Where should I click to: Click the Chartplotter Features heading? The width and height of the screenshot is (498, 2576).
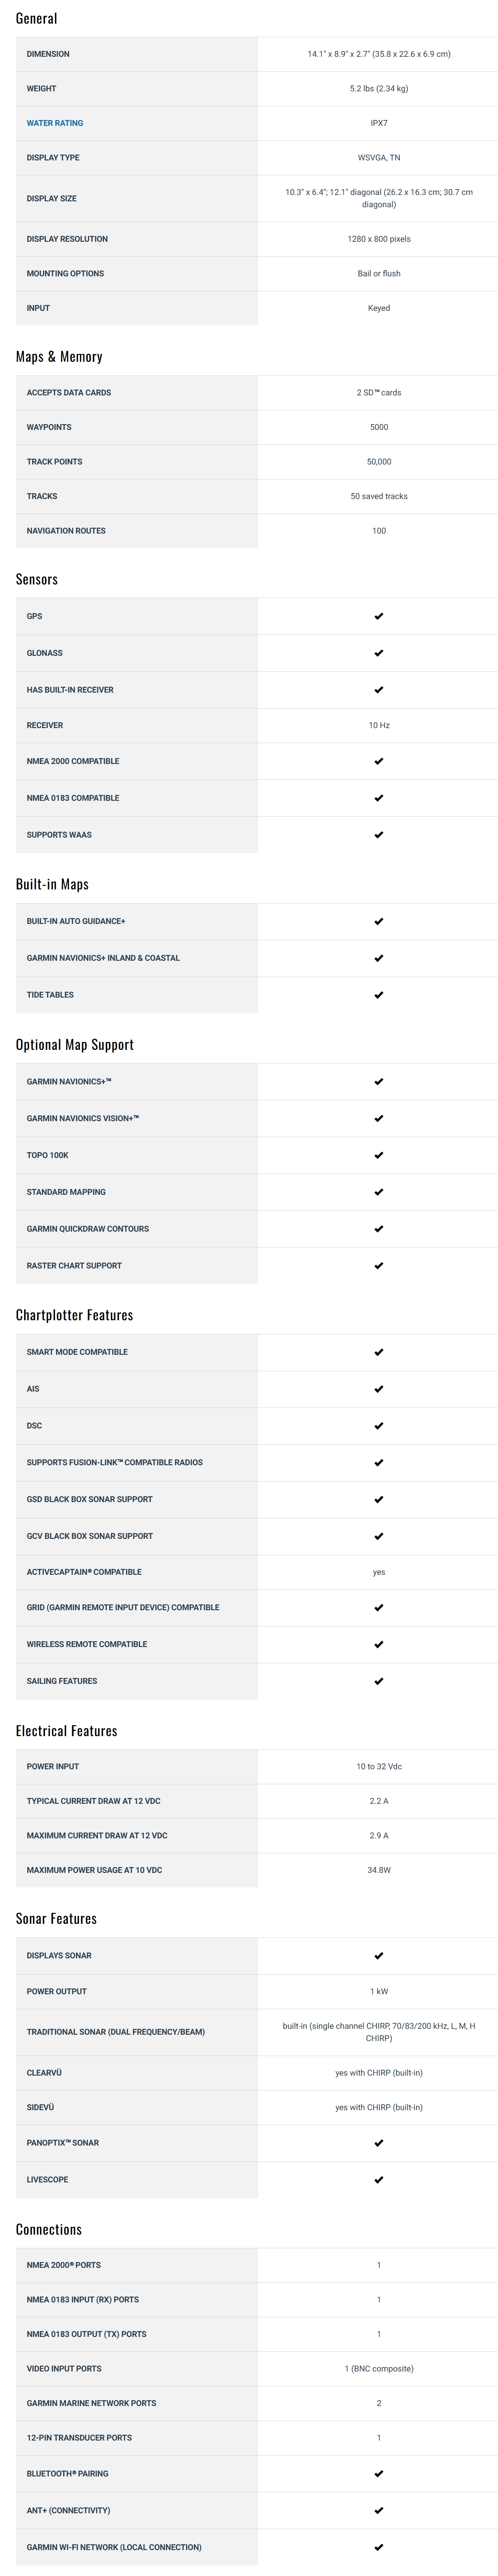[74, 1315]
